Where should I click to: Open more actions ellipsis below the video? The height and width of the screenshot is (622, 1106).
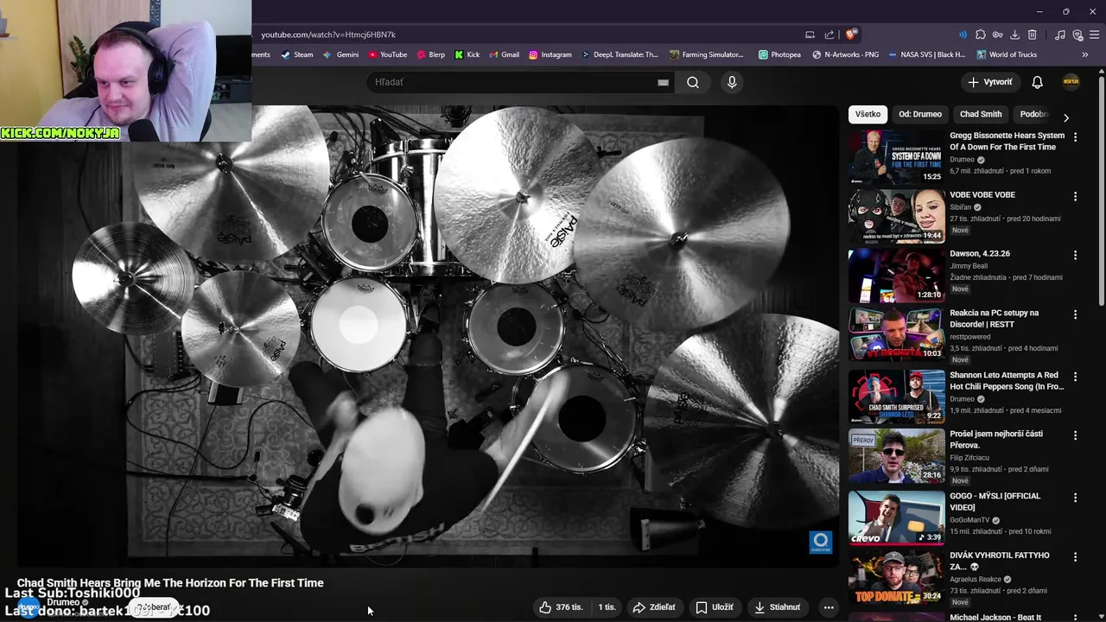tap(828, 607)
